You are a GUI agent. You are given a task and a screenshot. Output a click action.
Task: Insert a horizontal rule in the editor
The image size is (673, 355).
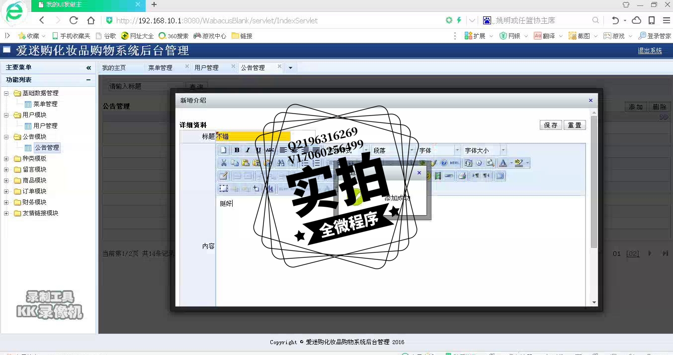[x=449, y=176]
